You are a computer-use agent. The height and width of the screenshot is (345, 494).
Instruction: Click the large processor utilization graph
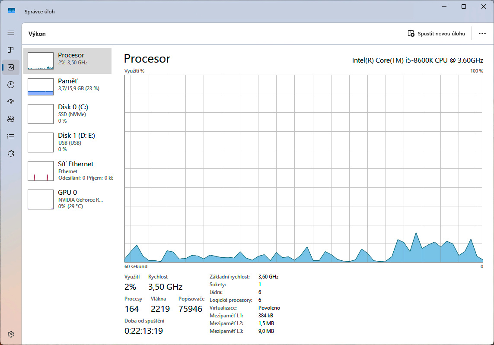(x=303, y=168)
